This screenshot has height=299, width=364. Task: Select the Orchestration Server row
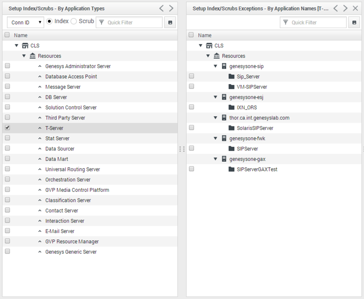coord(90,179)
